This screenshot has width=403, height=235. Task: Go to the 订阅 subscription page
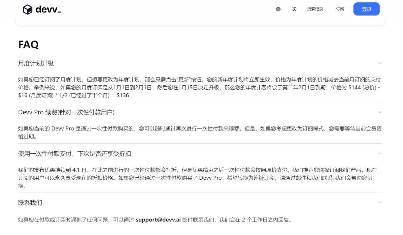coord(340,9)
